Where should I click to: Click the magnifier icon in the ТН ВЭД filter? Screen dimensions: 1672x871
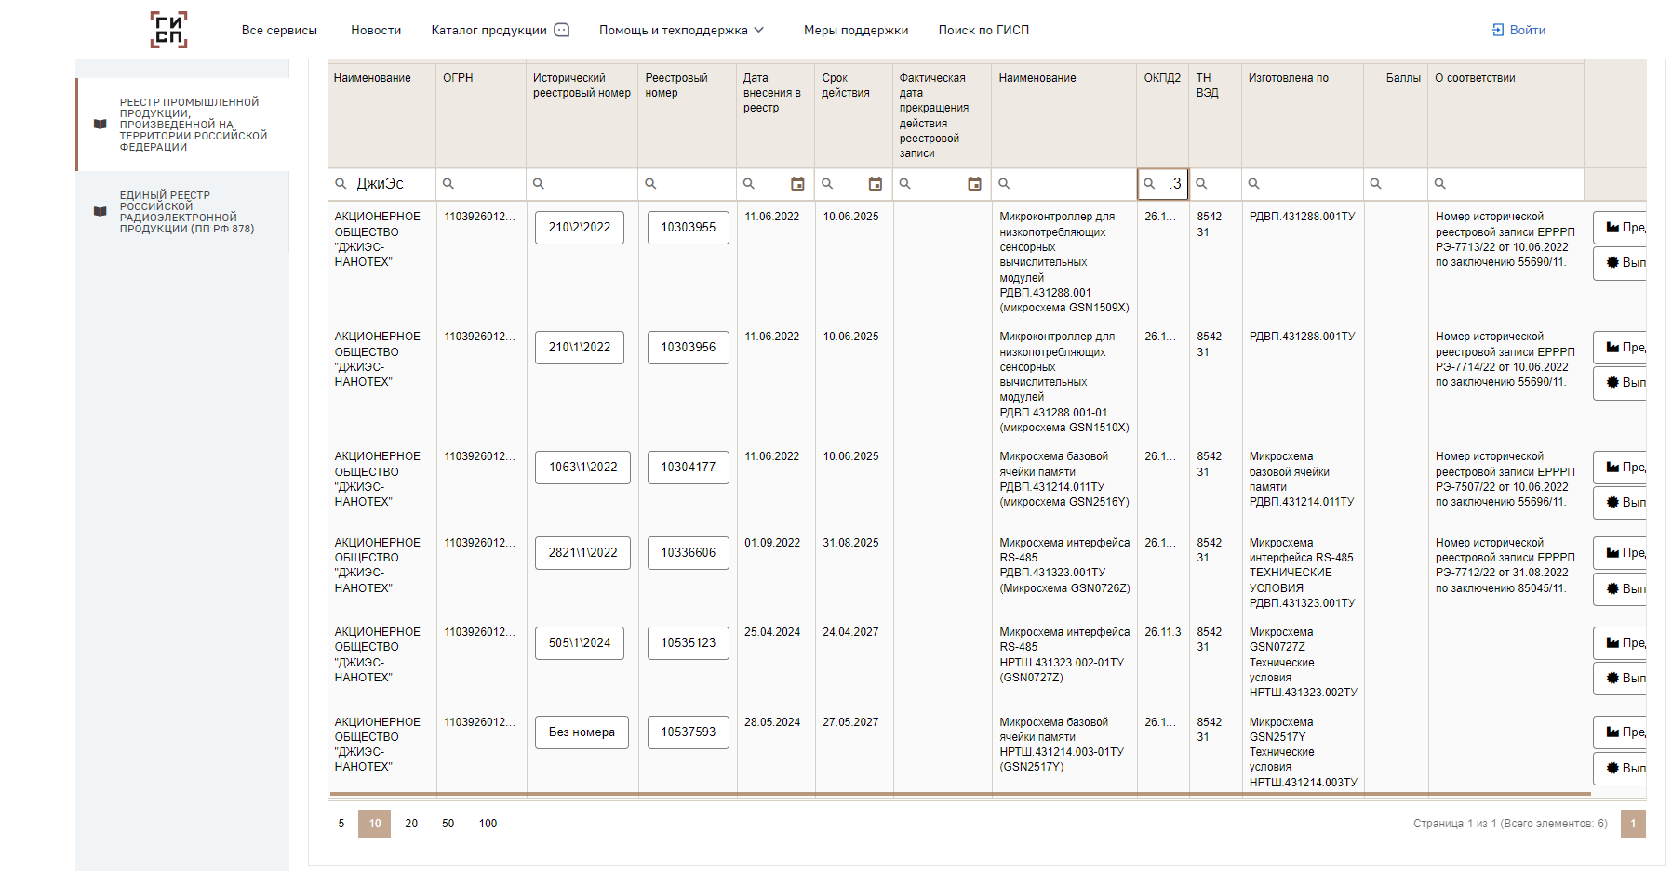tap(1202, 184)
